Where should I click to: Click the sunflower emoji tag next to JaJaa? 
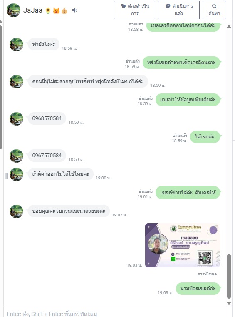click(48, 10)
